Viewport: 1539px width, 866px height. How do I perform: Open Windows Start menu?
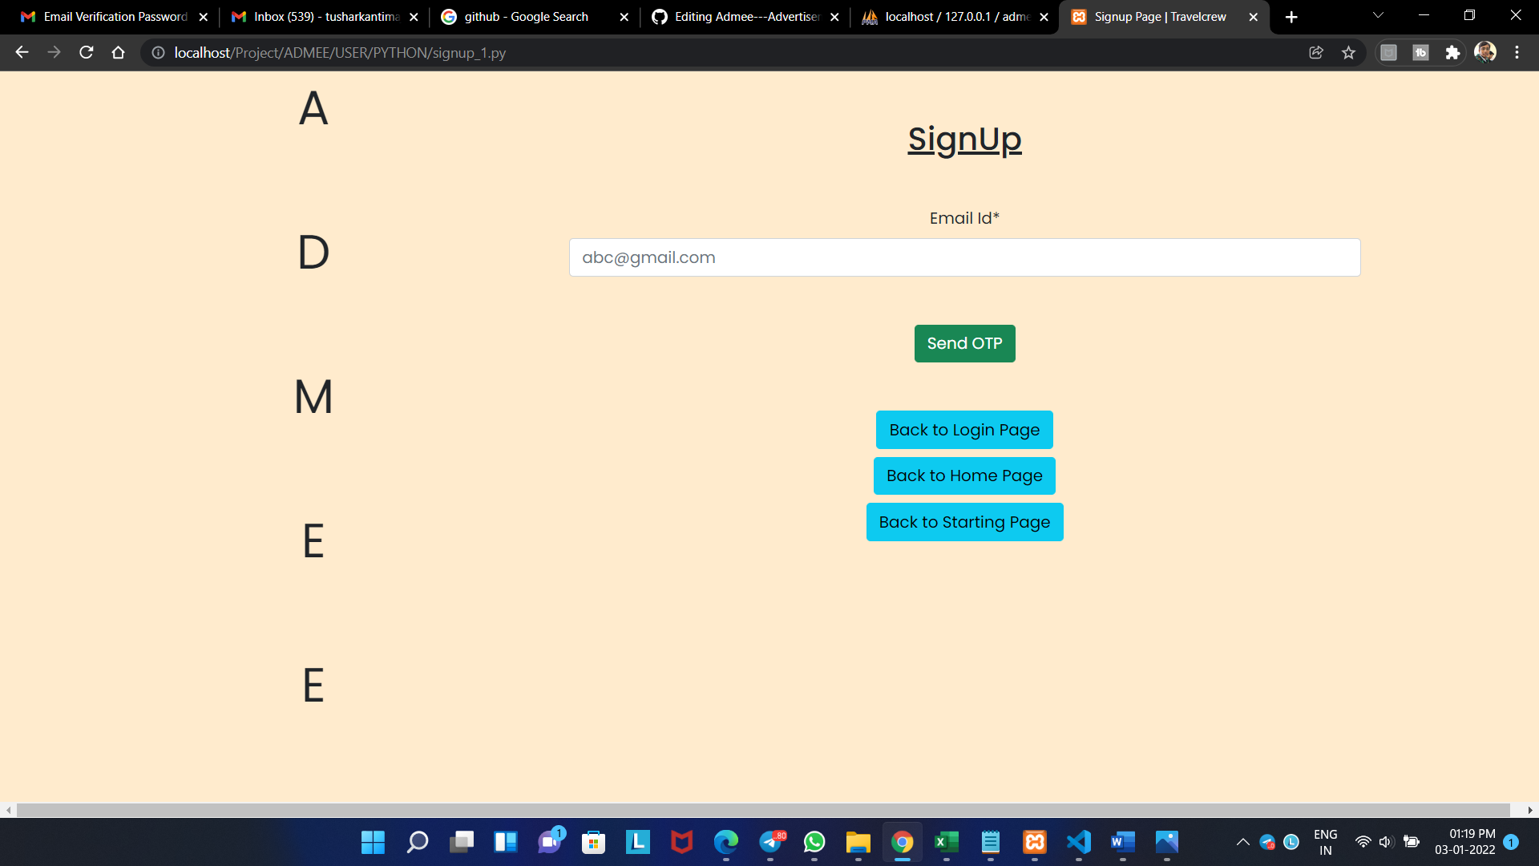pos(373,842)
